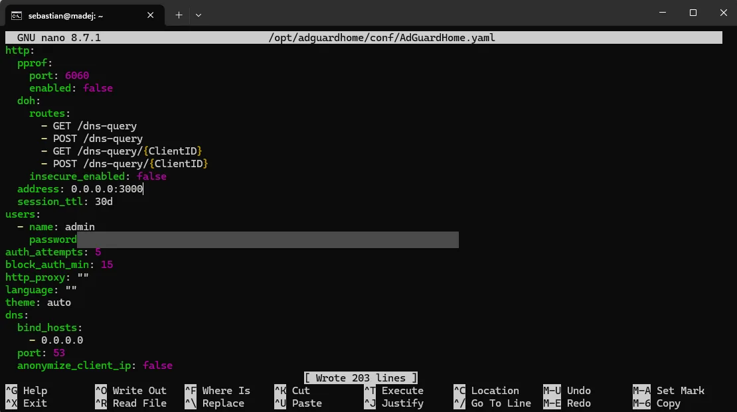Screen dimensions: 737x412
Task: Click the 'auth_attempts: 5' line
Action: (x=53, y=252)
